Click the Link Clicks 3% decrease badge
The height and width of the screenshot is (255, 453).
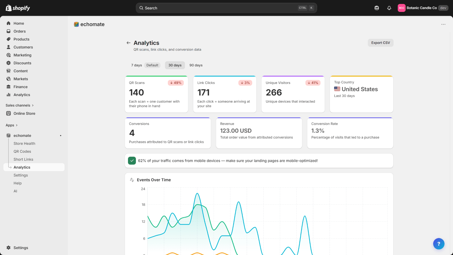tap(245, 83)
